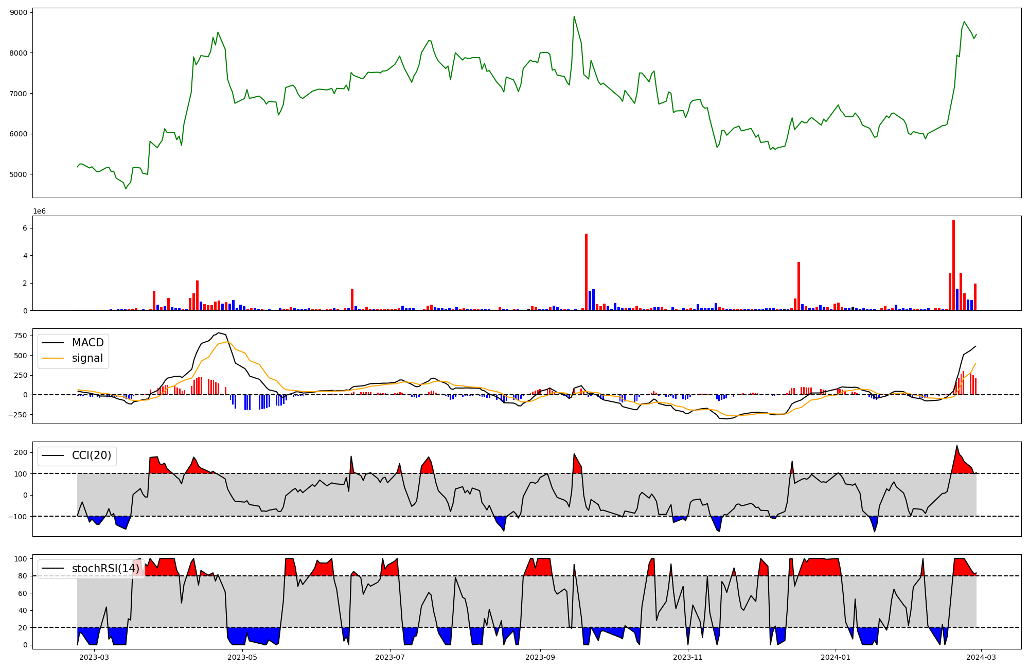Click the September 2023 price peak near 8900
This screenshot has width=1029, height=669.
pyautogui.click(x=574, y=16)
